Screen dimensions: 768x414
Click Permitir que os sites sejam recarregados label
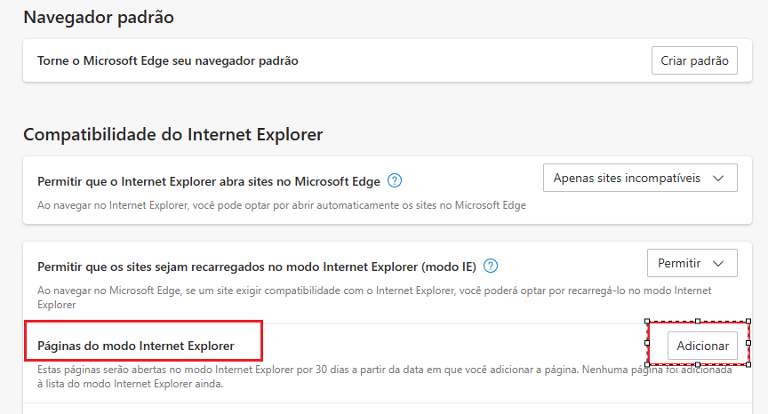coord(257,267)
